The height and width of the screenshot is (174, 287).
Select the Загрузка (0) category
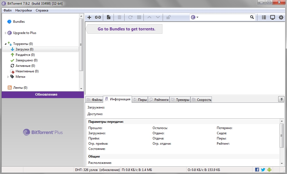pos(40,49)
